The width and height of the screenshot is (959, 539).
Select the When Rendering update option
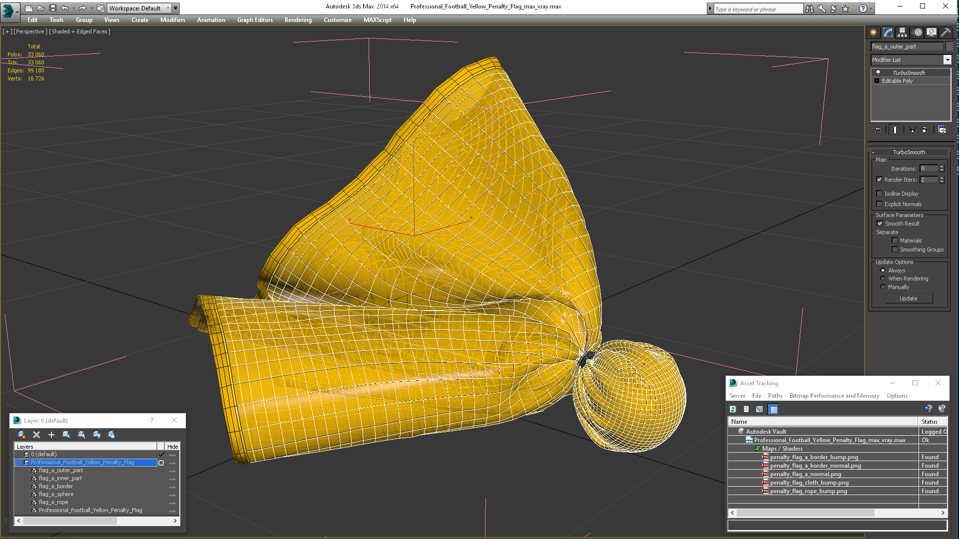(883, 278)
